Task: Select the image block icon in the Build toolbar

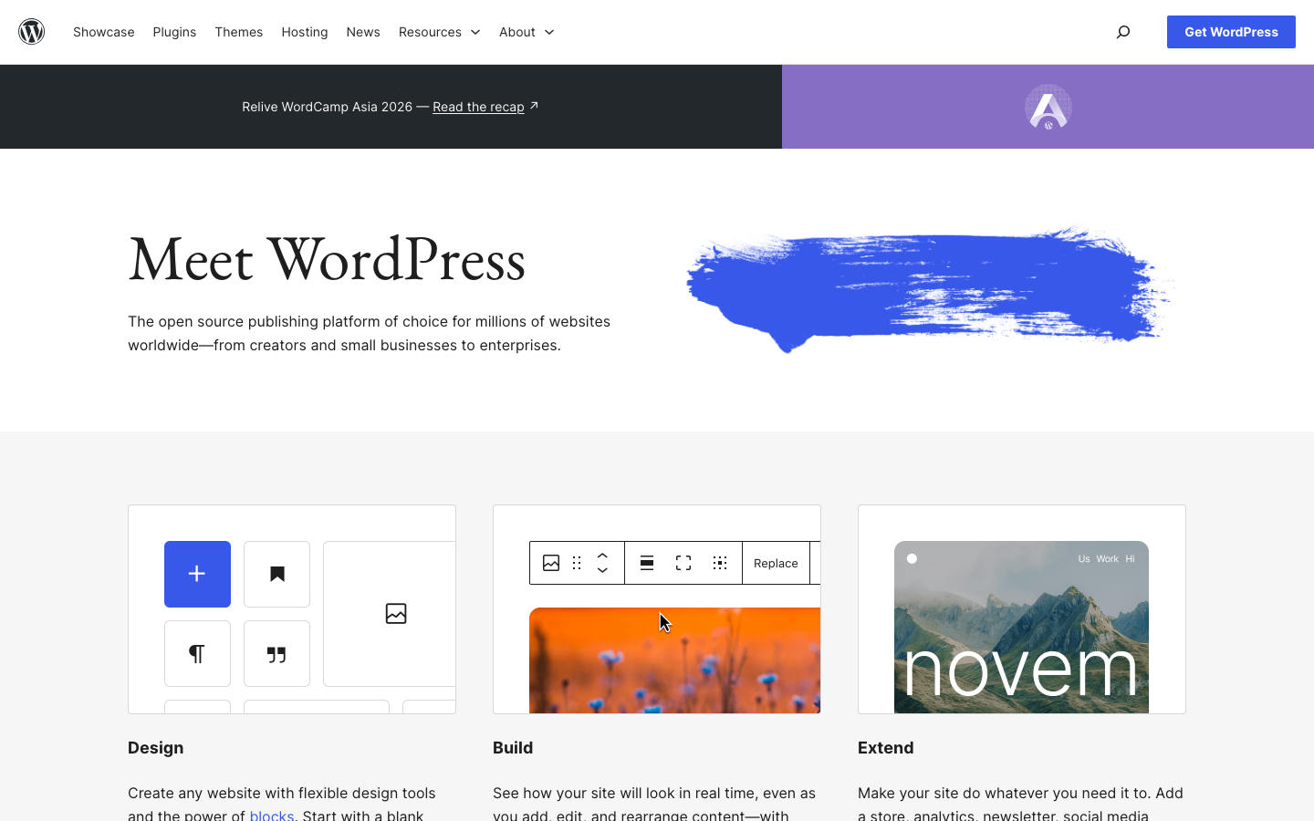Action: (x=551, y=563)
